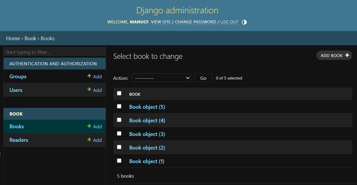Tick the checkbox for Book object (5)
This screenshot has height=185, width=357.
tap(119, 106)
